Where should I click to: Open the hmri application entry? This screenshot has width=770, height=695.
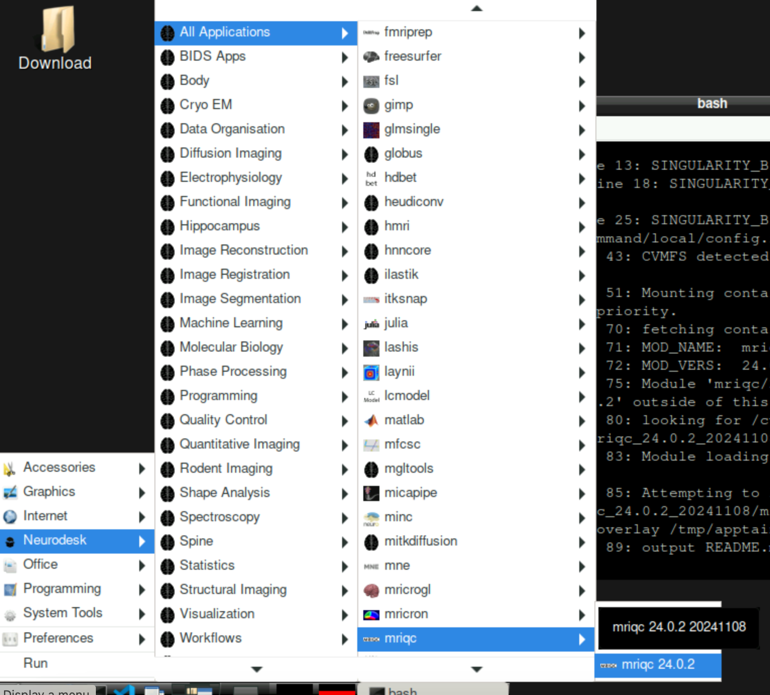point(476,226)
